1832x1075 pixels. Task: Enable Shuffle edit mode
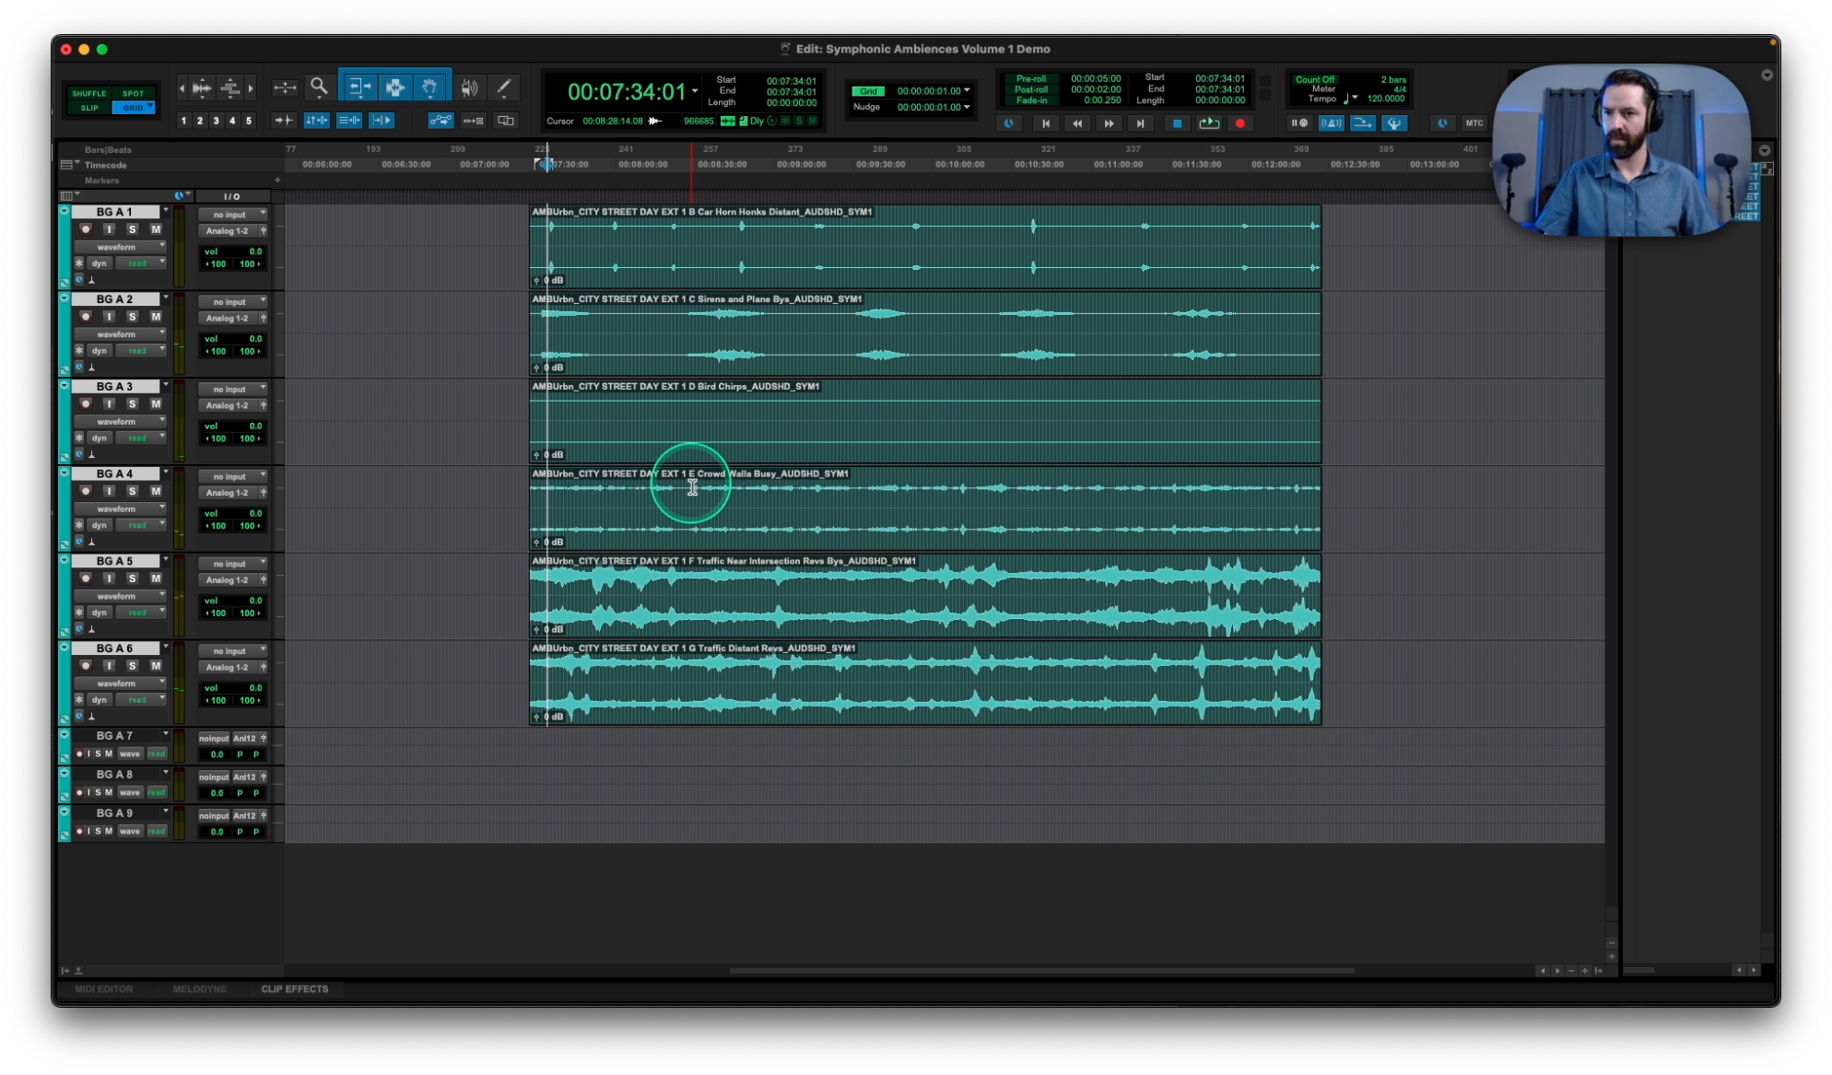(x=89, y=93)
